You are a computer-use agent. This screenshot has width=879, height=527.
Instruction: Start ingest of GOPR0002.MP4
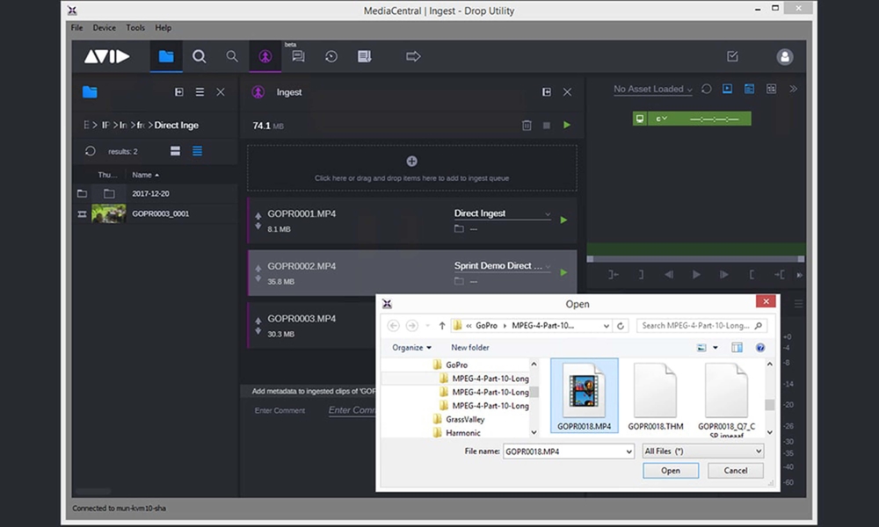(x=564, y=273)
